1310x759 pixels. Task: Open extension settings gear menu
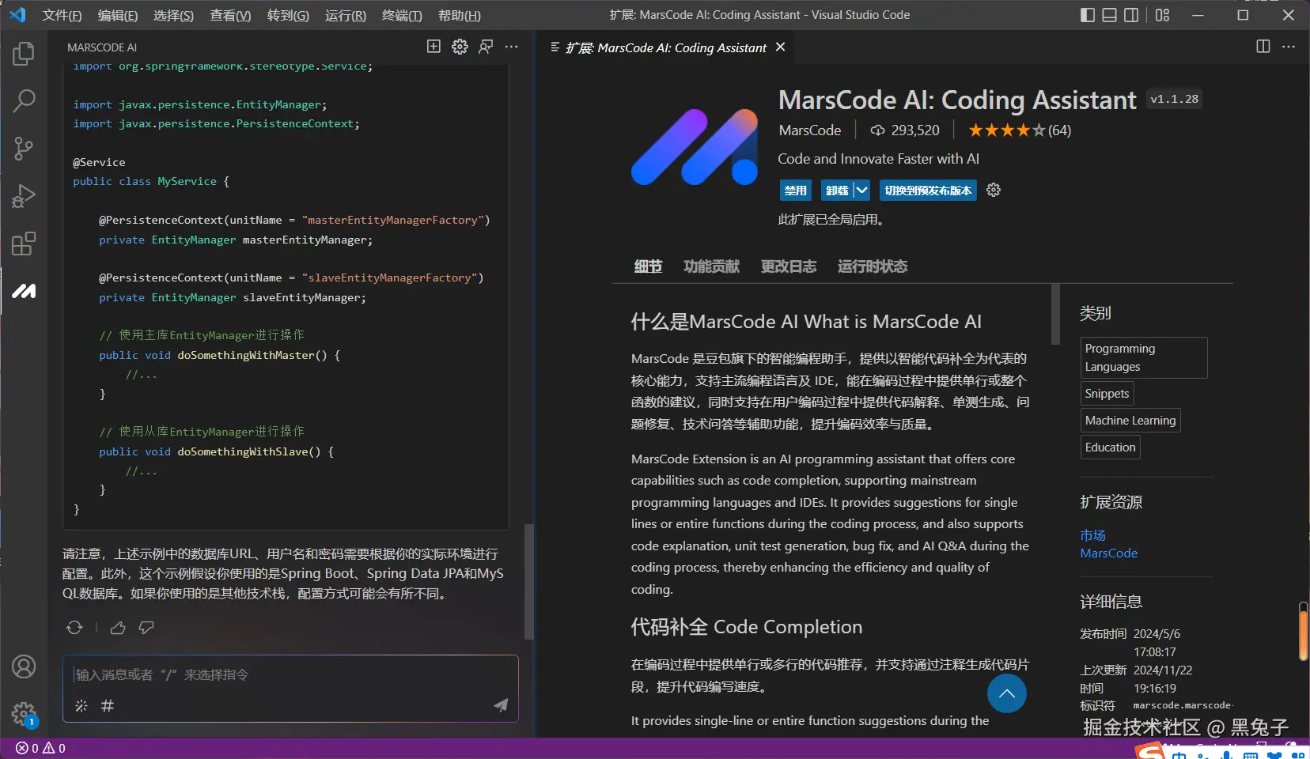994,191
